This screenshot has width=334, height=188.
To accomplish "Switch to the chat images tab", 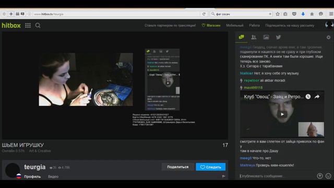I will point(266,37).
